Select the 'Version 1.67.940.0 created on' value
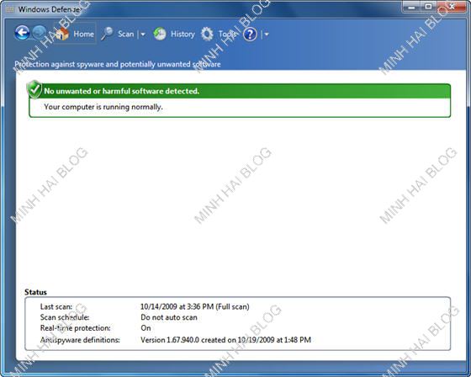This screenshot has height=377, width=471. pos(225,340)
